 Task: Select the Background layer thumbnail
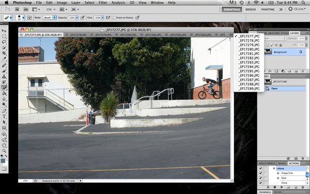[x=268, y=52]
